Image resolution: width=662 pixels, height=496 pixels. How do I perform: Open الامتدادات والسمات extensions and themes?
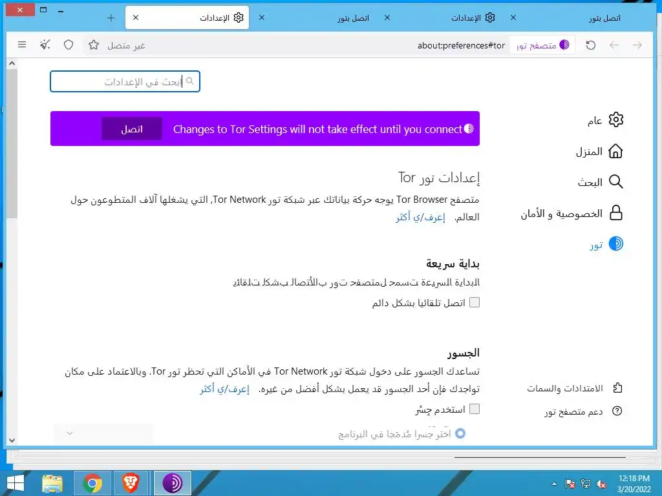(575, 388)
